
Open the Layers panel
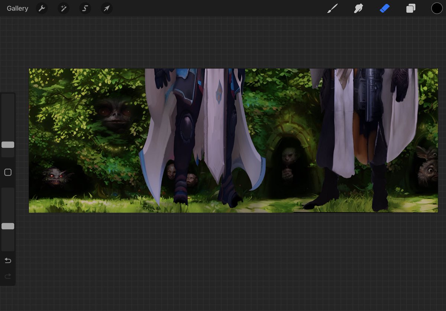click(411, 8)
